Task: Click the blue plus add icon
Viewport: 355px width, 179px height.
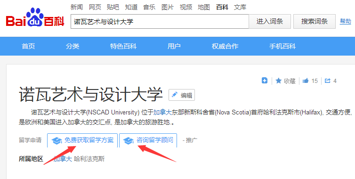Action: click(x=265, y=81)
